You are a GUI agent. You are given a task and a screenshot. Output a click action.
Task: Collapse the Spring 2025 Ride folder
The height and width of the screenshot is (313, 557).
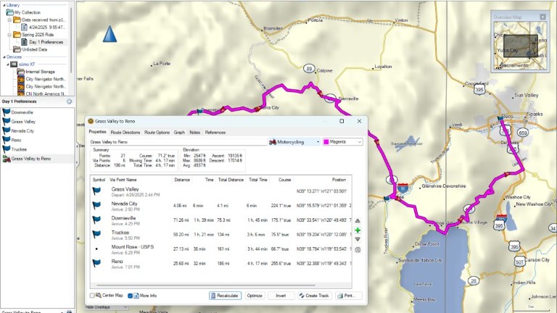(x=9, y=35)
